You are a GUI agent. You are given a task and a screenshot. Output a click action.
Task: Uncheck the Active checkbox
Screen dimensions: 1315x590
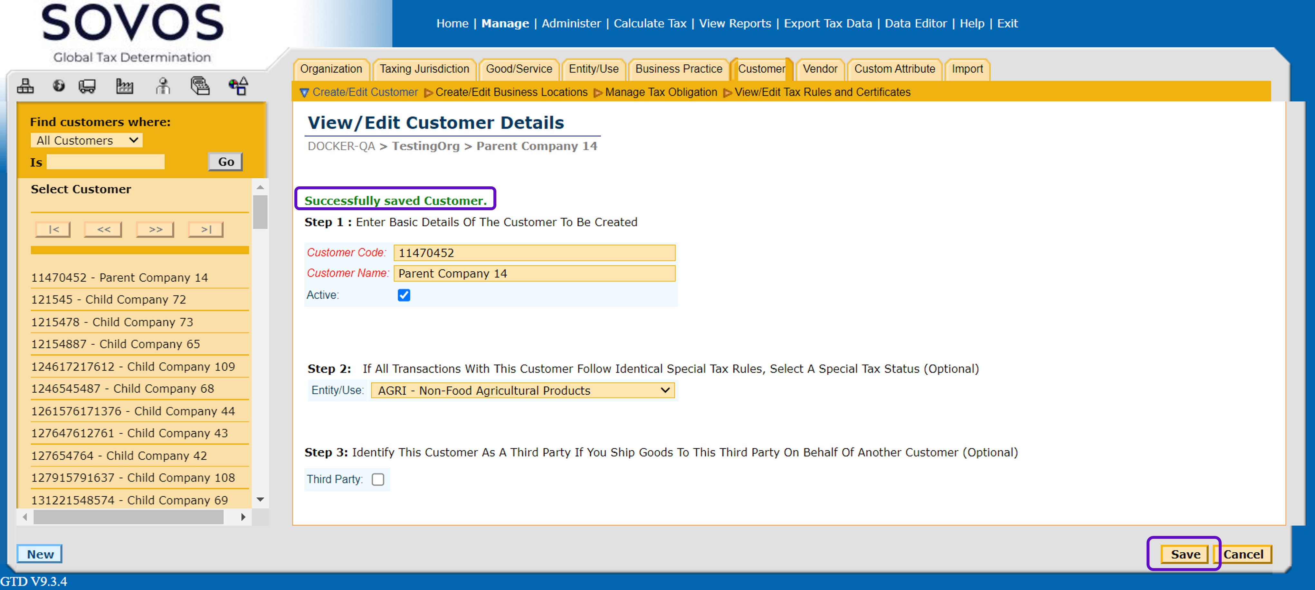(x=403, y=295)
